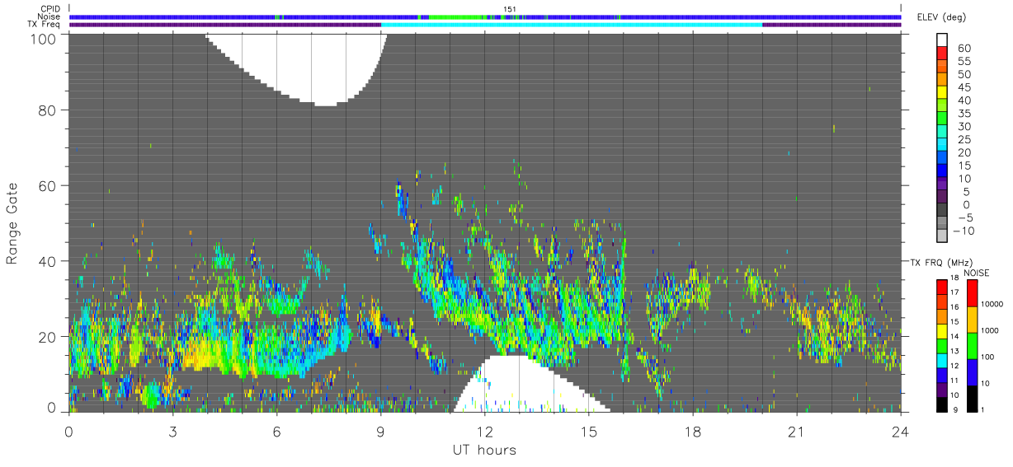The height and width of the screenshot is (467, 1013).
Task: Click the 'Noise' label at top left
Action: pyautogui.click(x=49, y=17)
